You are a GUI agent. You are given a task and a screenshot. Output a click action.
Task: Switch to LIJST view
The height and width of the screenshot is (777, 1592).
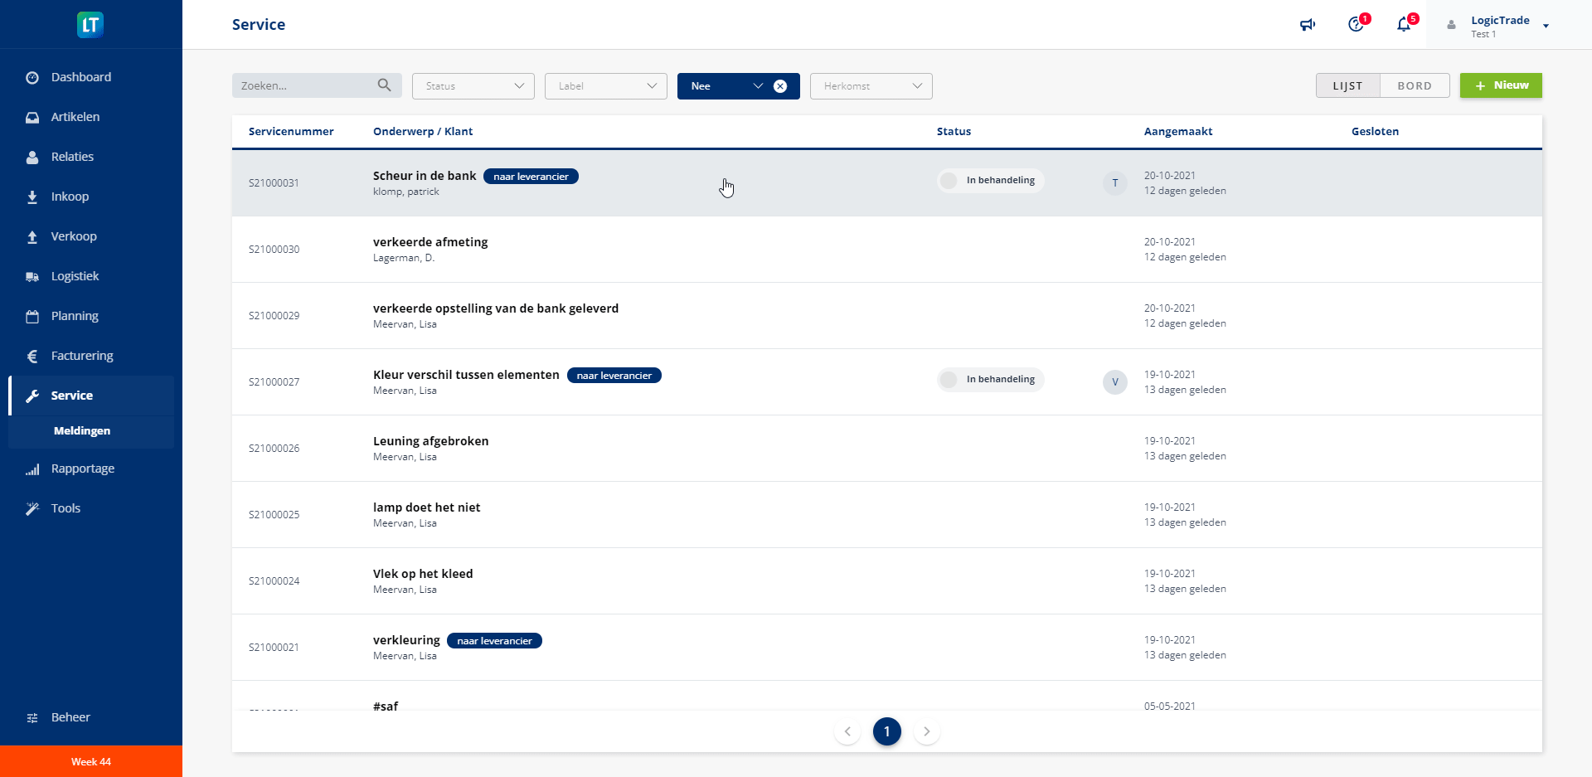[x=1347, y=85]
